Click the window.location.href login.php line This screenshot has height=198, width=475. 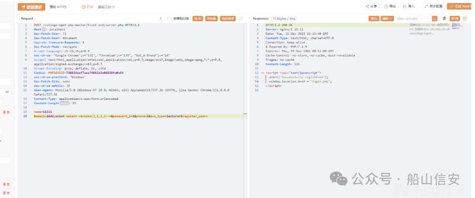(300, 81)
